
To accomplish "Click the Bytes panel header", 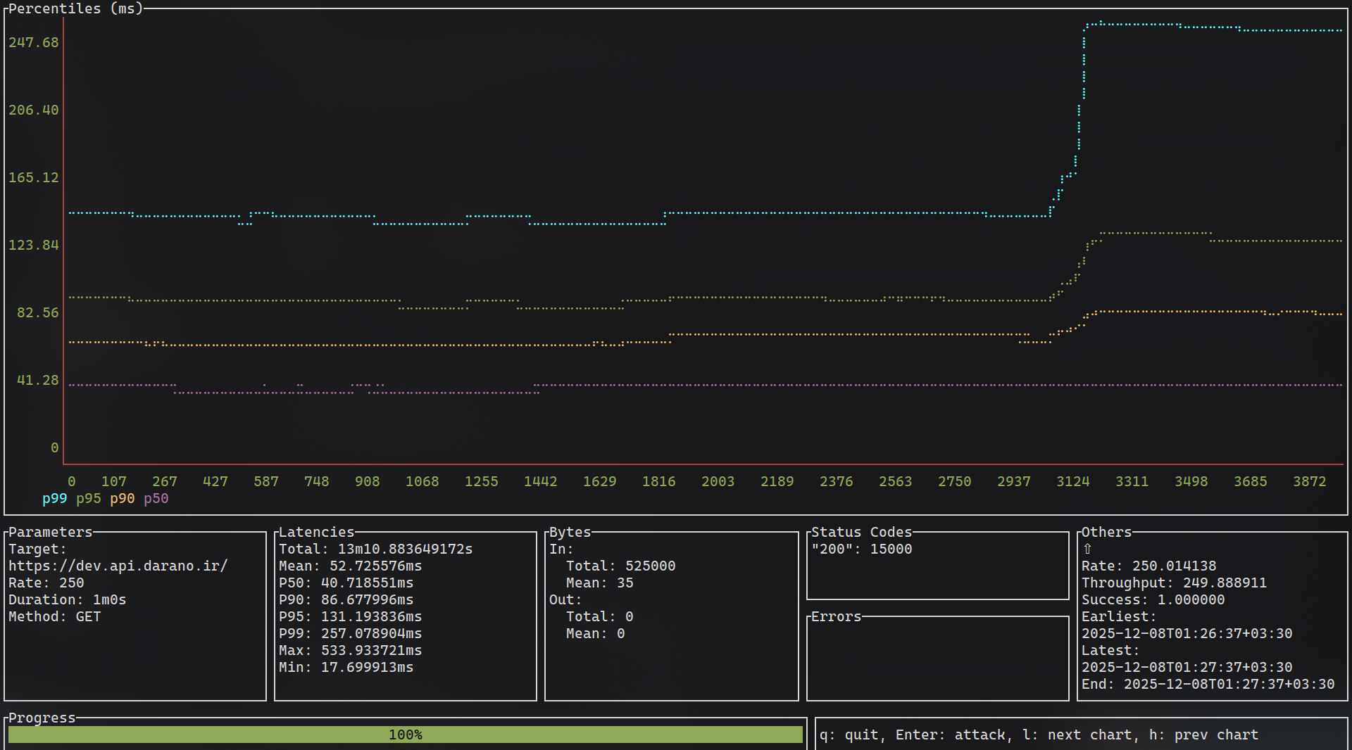I will point(569,532).
